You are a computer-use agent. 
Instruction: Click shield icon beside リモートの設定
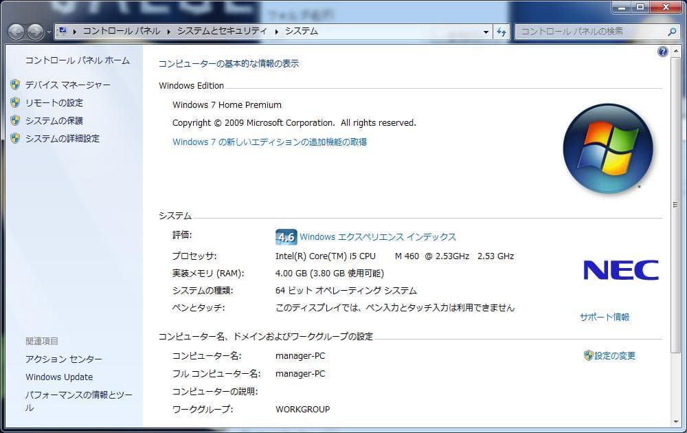pos(15,102)
